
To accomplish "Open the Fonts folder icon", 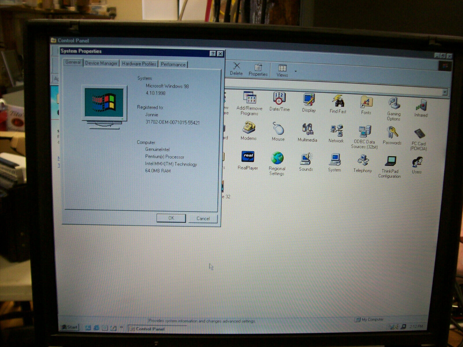I will 366,105.
